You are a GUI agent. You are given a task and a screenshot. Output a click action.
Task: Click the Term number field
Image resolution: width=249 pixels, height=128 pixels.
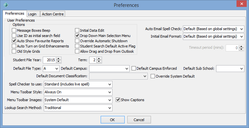(93, 60)
